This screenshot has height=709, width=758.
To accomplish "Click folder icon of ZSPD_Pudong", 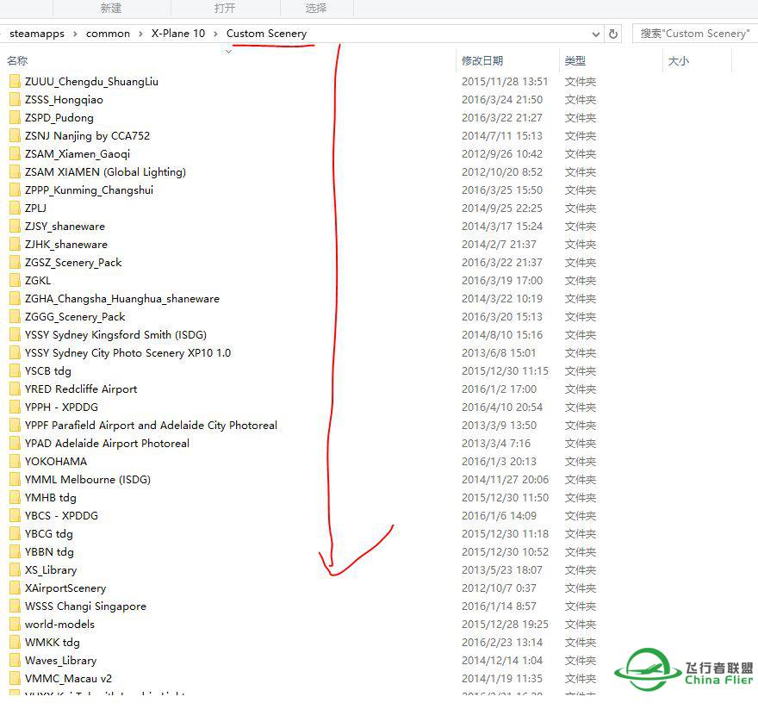I will 15,117.
